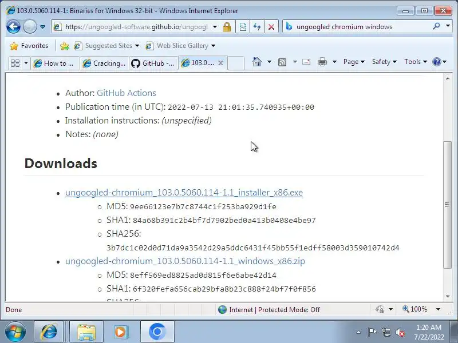Print the page with printer icon
Screen dimensions: 458x343
[322, 62]
